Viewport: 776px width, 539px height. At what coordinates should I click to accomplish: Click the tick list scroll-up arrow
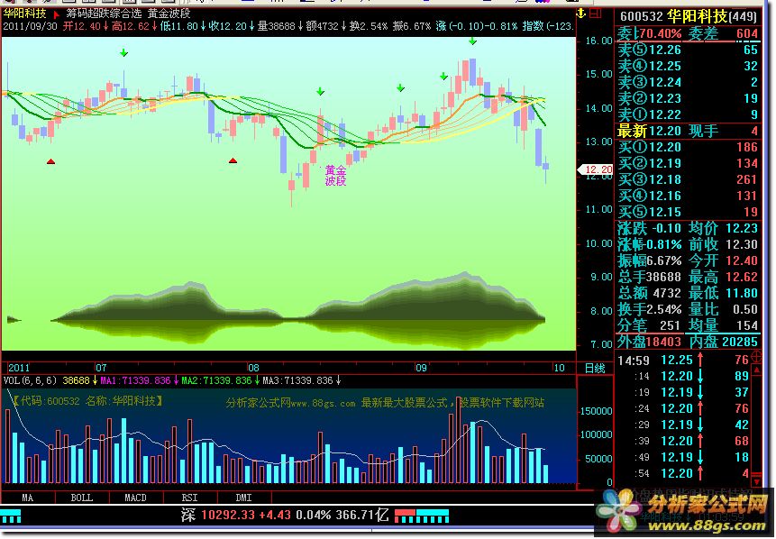point(756,370)
